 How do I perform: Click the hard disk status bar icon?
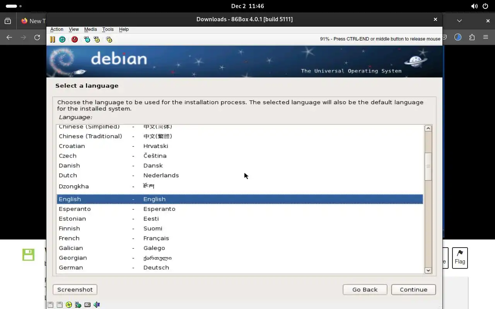pyautogui.click(x=87, y=305)
